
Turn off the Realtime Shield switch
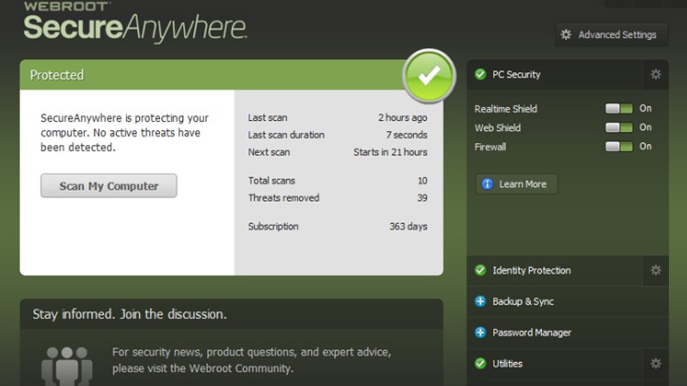[x=618, y=109]
